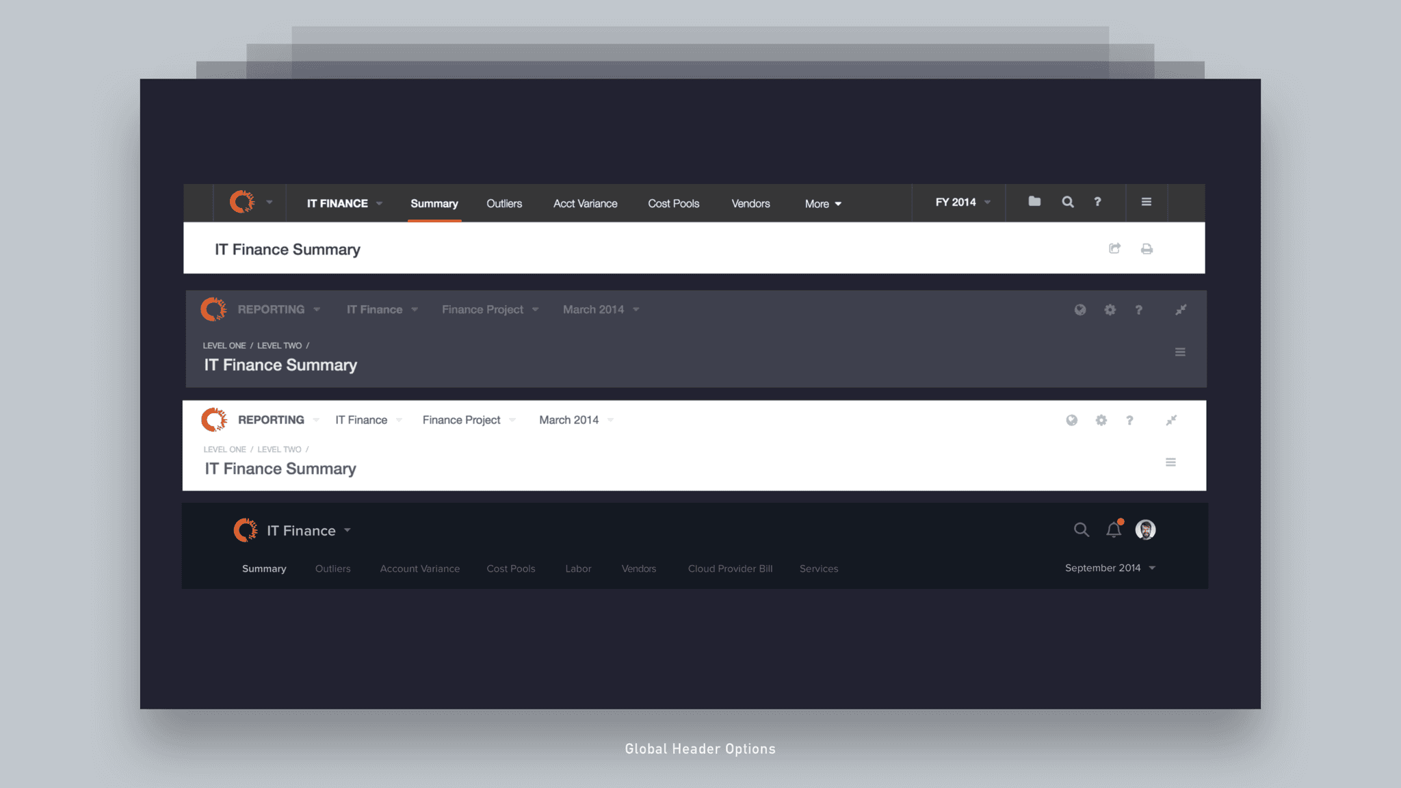Open the FY 2014 fiscal year dropdown
Image resolution: width=1401 pixels, height=788 pixels.
pyautogui.click(x=958, y=202)
